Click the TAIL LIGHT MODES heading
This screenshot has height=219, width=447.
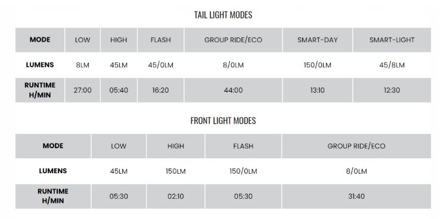(223, 15)
